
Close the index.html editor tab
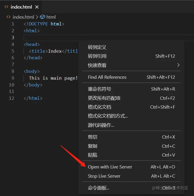pyautogui.click(x=37, y=7)
